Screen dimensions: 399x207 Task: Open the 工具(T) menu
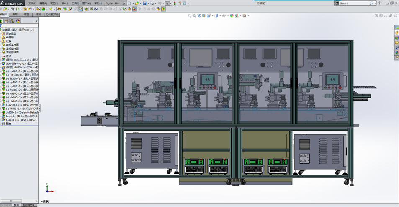click(75, 3)
